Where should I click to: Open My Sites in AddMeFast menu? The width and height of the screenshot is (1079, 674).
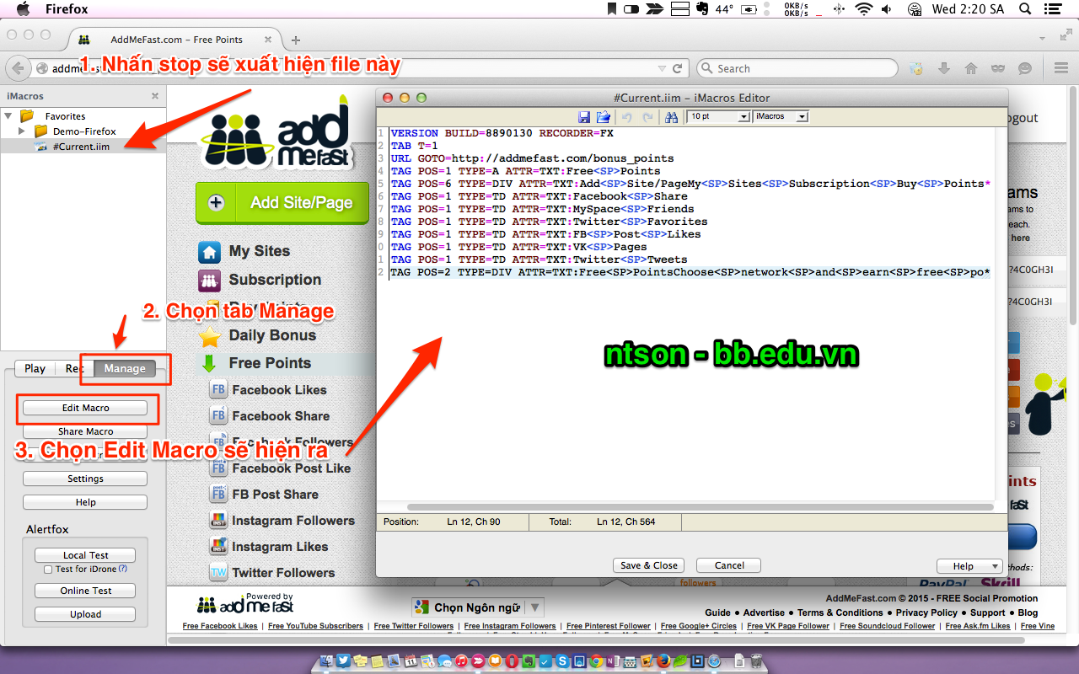coord(259,251)
